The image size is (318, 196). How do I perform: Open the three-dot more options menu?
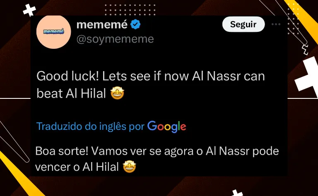point(276,24)
